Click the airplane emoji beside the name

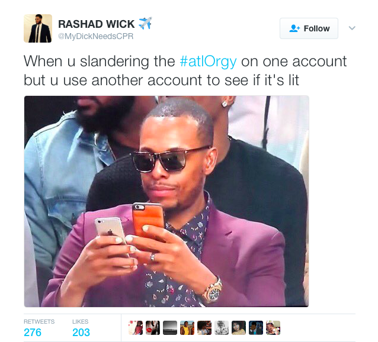145,23
